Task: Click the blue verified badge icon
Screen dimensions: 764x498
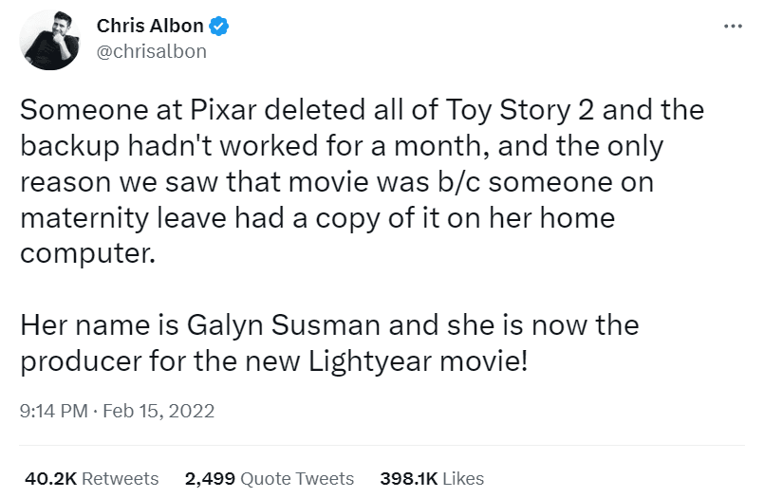Action: pyautogui.click(x=219, y=28)
